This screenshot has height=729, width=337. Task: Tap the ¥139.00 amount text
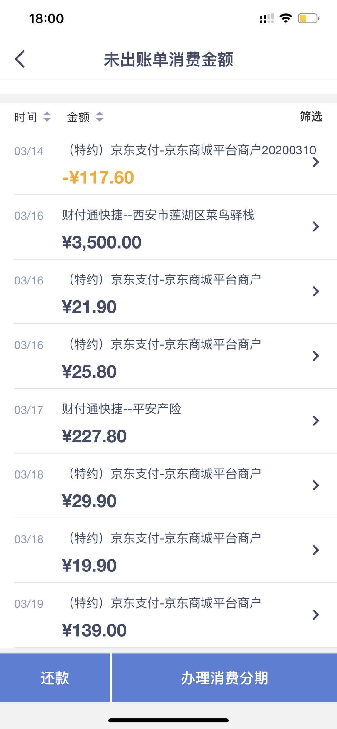click(94, 630)
